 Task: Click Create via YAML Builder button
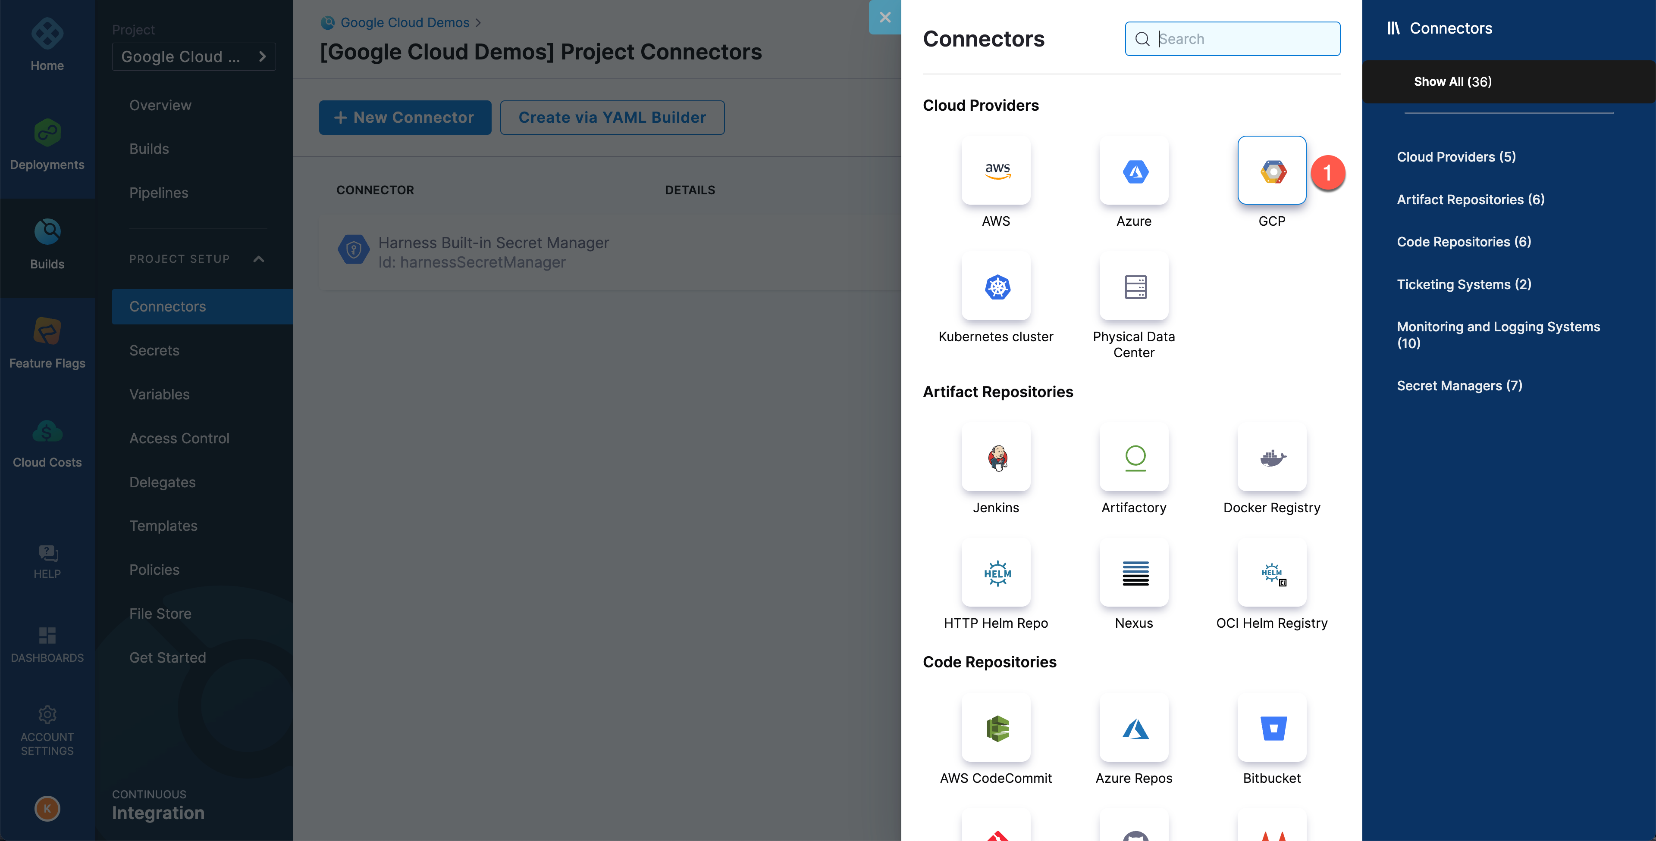[x=612, y=117]
